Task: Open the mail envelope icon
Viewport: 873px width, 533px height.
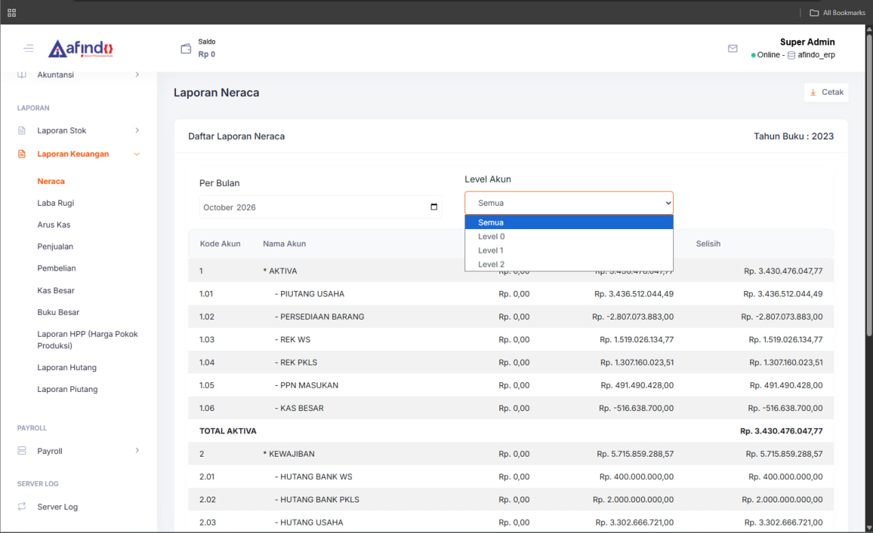Action: click(733, 48)
